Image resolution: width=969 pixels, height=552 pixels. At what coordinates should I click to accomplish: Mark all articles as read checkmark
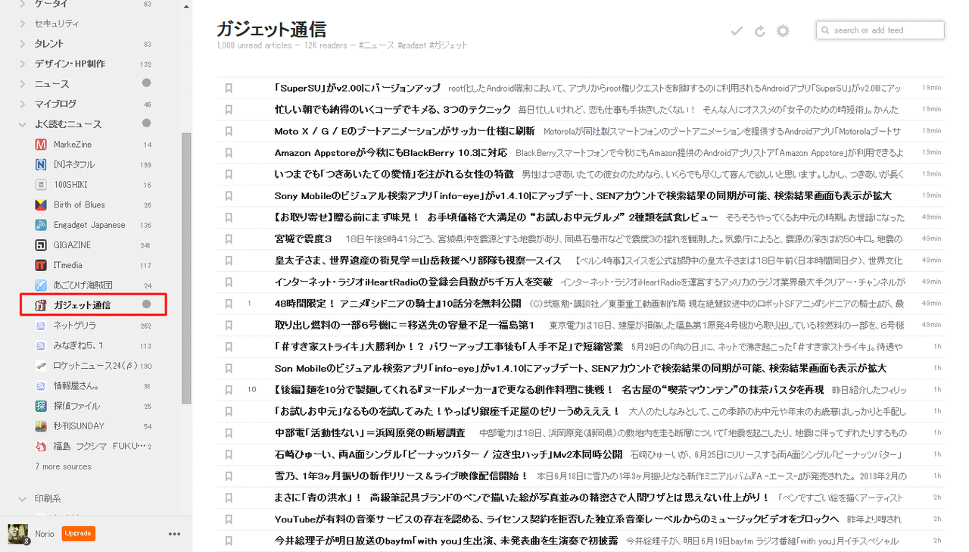(x=737, y=31)
